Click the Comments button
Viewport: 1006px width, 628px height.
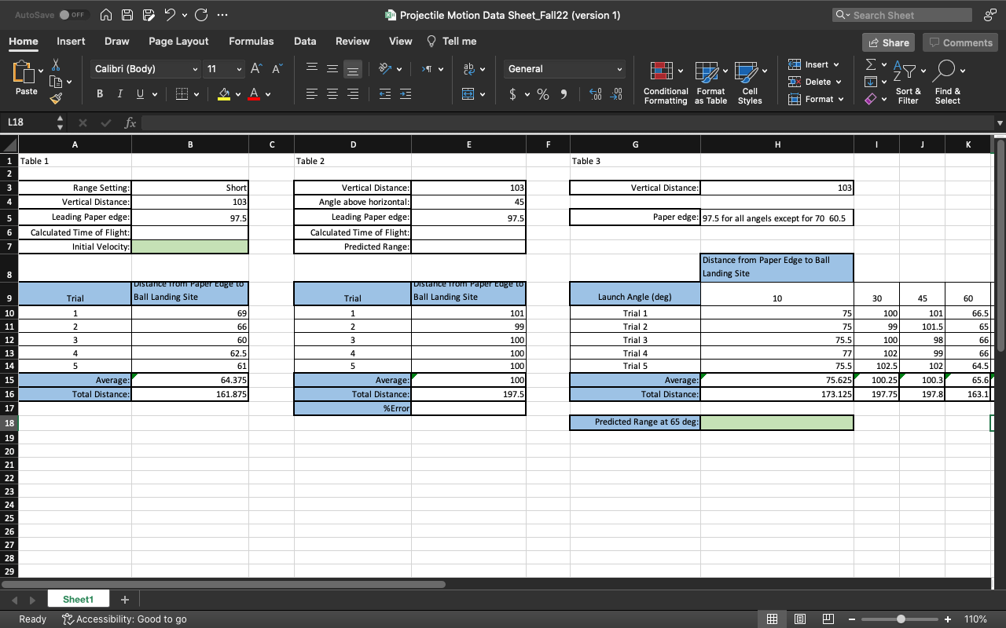coord(960,42)
